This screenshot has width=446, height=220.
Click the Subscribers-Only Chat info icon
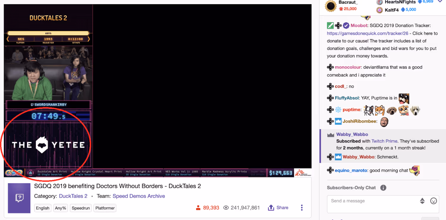pos(383,188)
